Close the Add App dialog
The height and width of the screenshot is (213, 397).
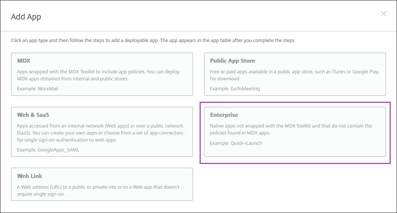383,14
